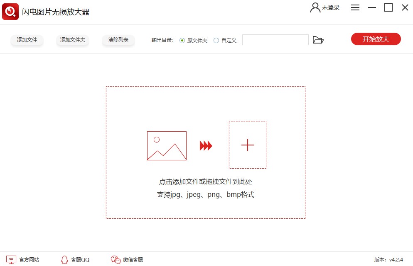The image size is (413, 266).
Task: Click the version label v4.2.4
Action: pyautogui.click(x=396, y=259)
